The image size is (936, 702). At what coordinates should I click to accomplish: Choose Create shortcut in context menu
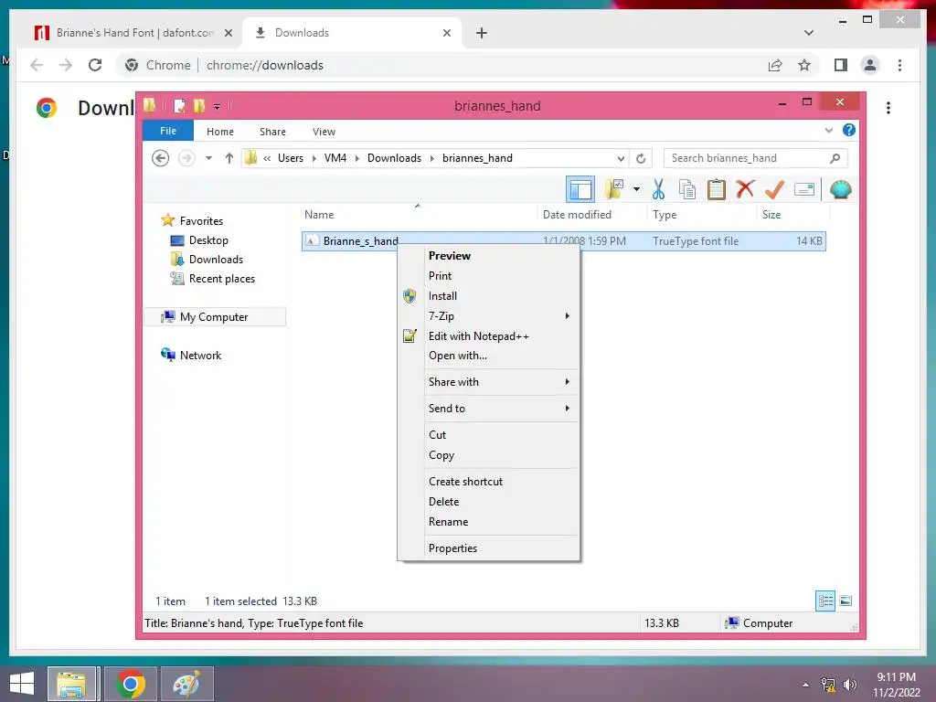pos(488,482)
